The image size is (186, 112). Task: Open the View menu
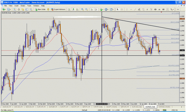point(10,6)
